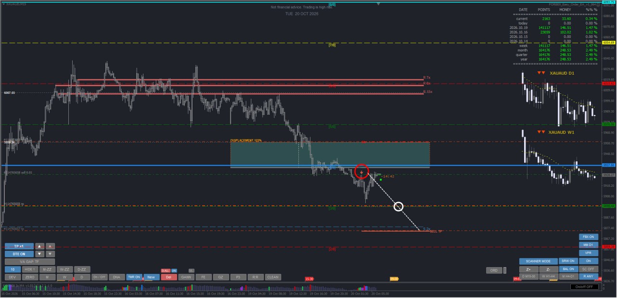The width and height of the screenshot is (617, 298).
Task: Click the R:R button
Action: click(256, 277)
